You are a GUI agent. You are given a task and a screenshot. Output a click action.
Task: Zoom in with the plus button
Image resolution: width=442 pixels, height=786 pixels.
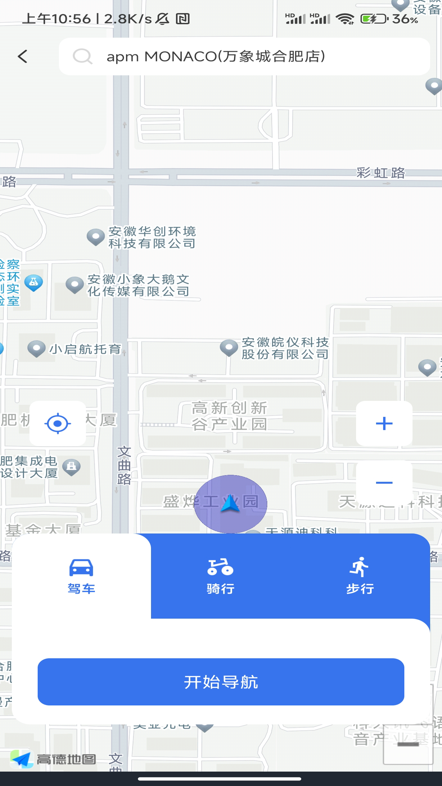[x=384, y=423]
